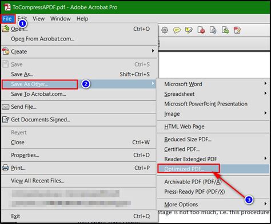Expand the More Options submenu arrow
This screenshot has width=271, height=224.
click(265, 203)
